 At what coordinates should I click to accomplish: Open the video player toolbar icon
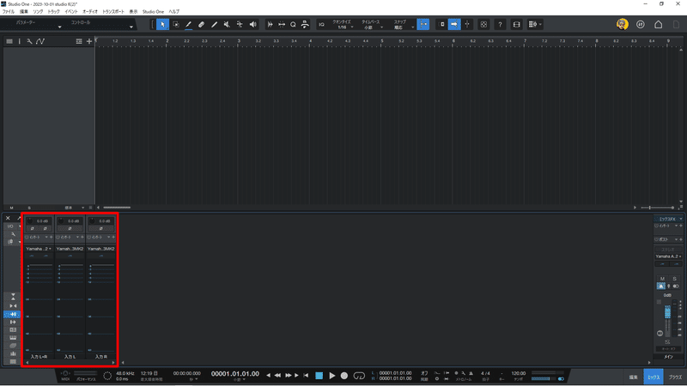click(x=517, y=25)
